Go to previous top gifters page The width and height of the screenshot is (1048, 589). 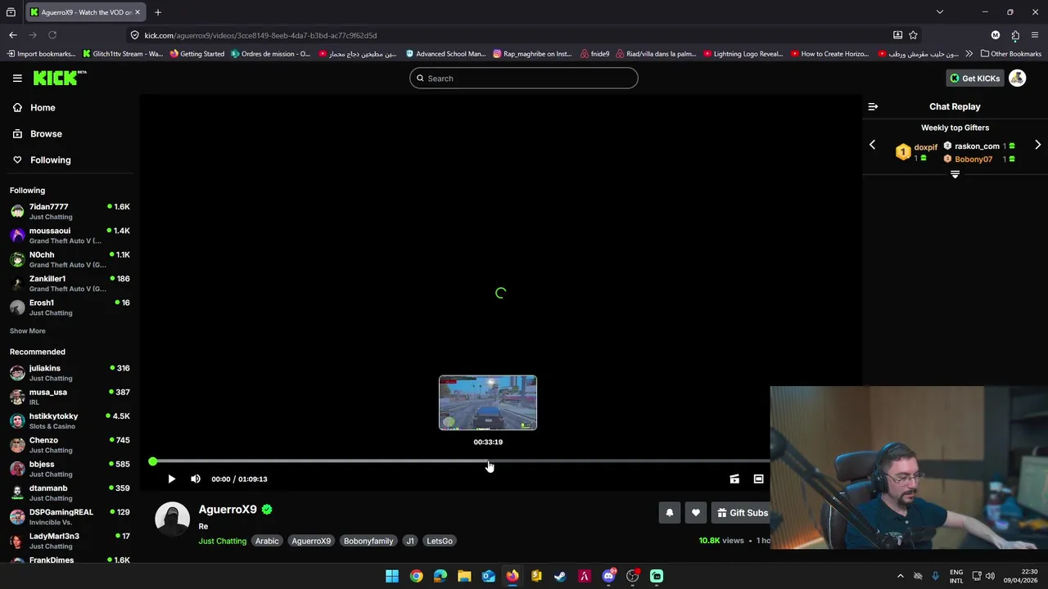[x=872, y=145]
